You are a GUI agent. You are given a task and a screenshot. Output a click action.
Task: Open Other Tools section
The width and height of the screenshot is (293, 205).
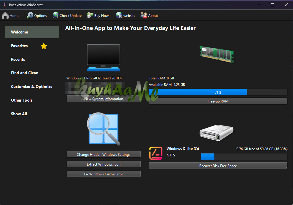click(22, 100)
